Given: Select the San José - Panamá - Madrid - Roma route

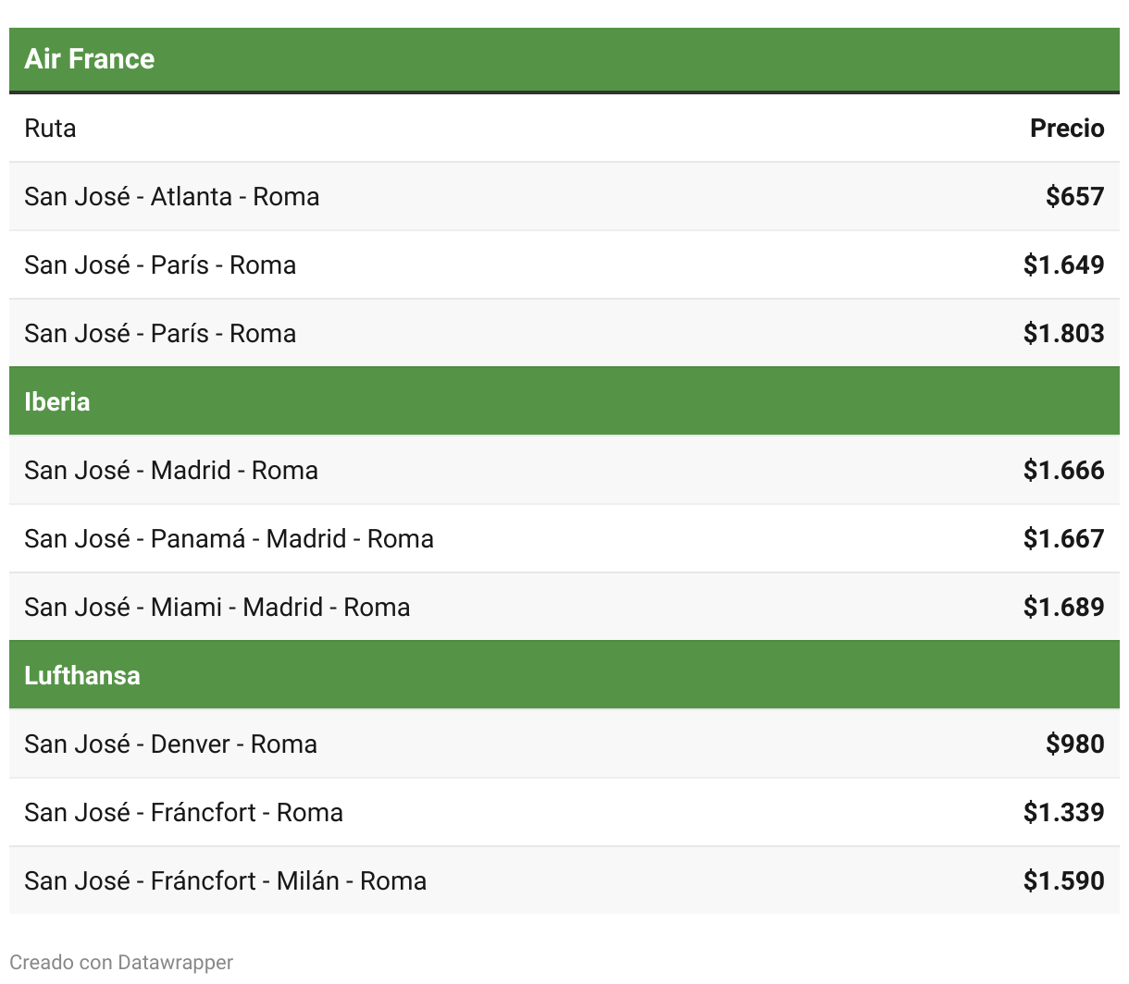Looking at the screenshot, I should pos(229,538).
